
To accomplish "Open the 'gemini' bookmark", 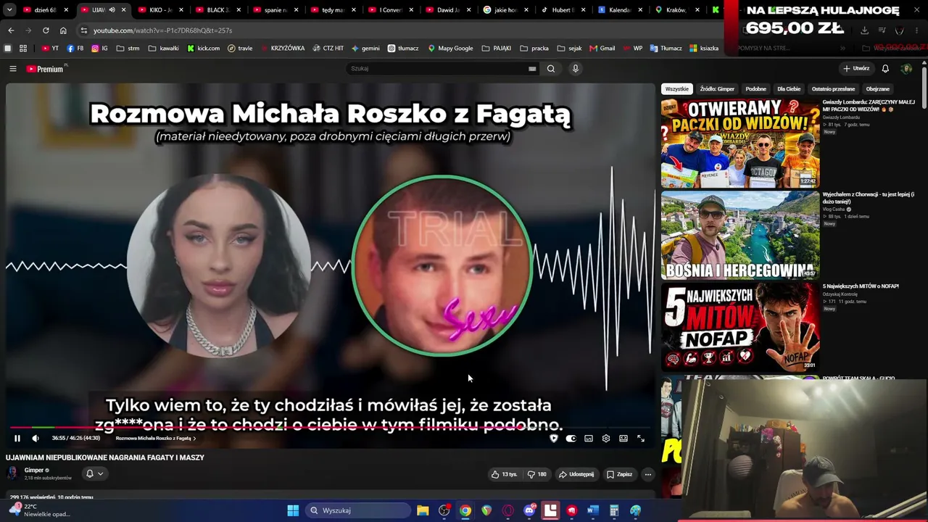I will pos(365,49).
